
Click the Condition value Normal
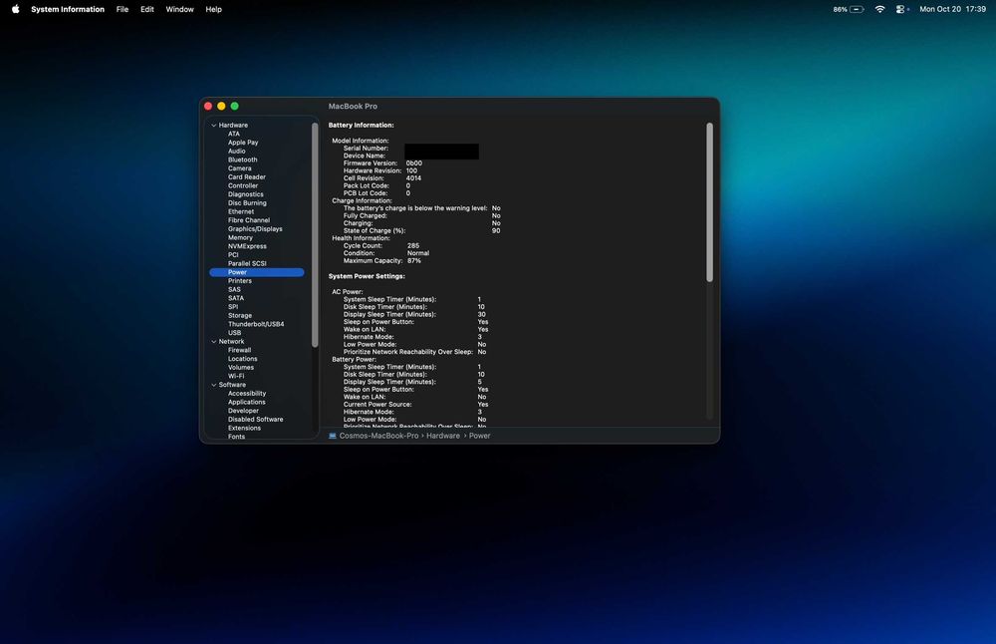coord(418,253)
